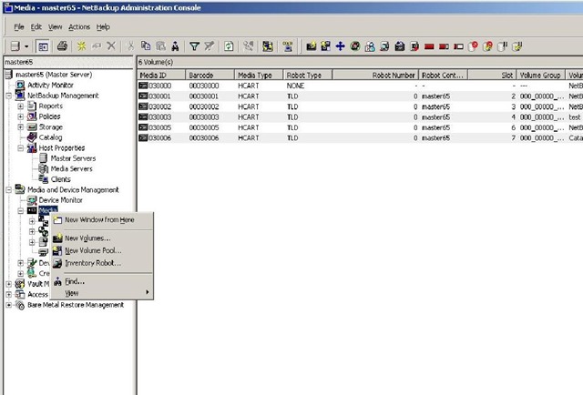The image size is (583, 395).
Task: Sort by Volume Group column header
Action: coord(540,75)
